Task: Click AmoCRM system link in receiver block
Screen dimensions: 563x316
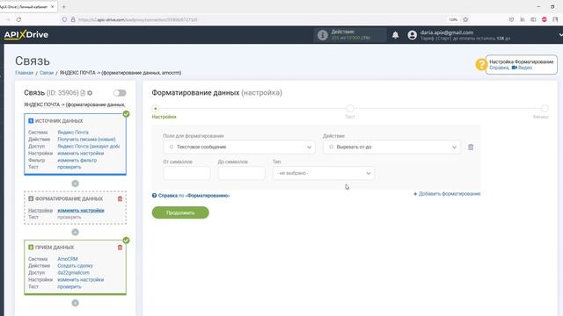Action: tap(68, 259)
